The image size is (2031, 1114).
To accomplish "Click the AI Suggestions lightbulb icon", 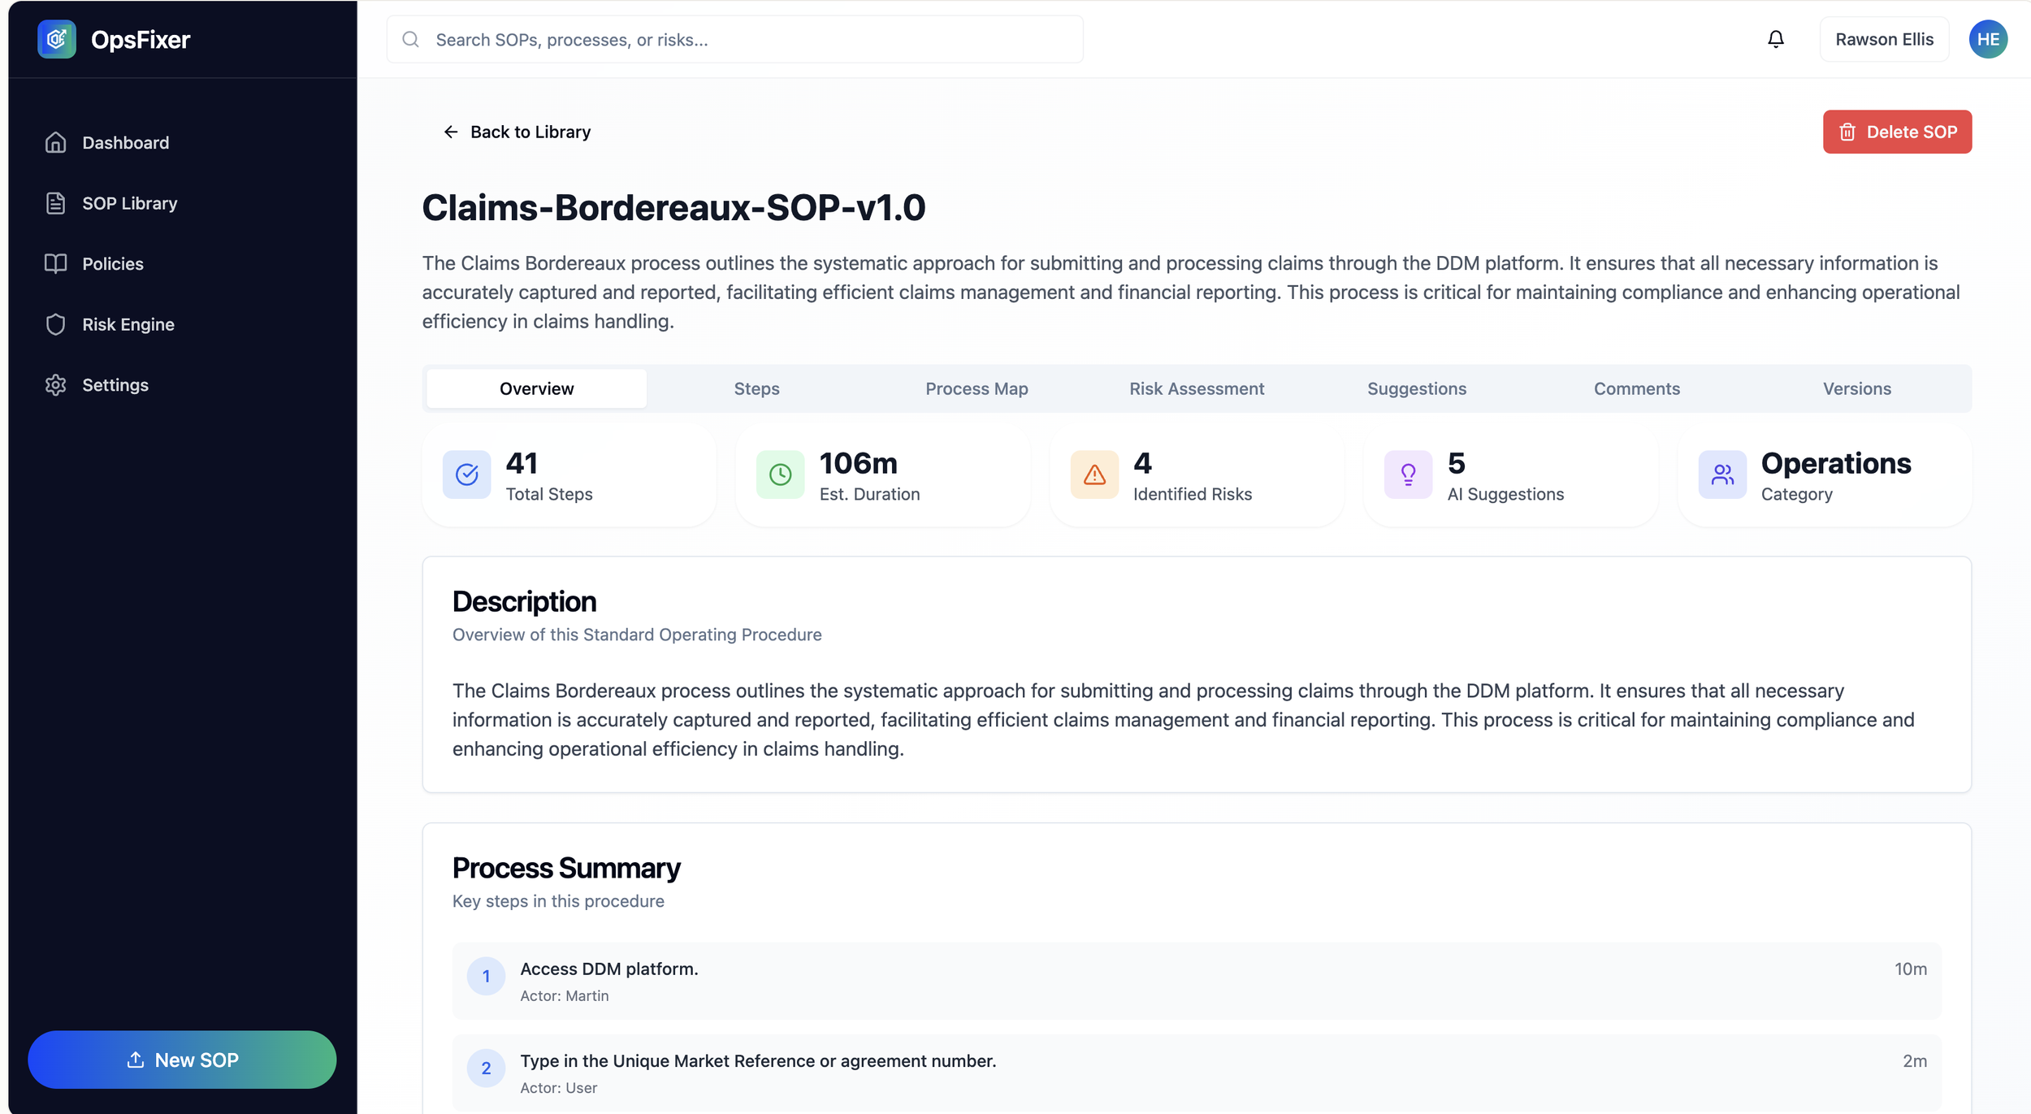I will [1408, 475].
